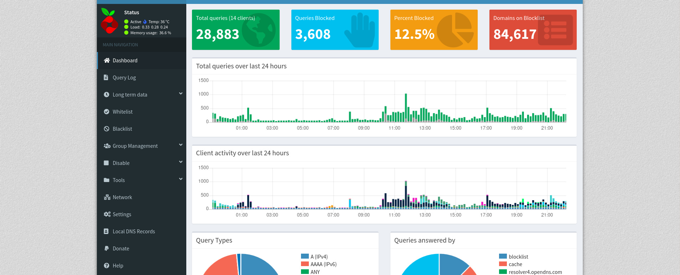Open the Network page

(142, 197)
